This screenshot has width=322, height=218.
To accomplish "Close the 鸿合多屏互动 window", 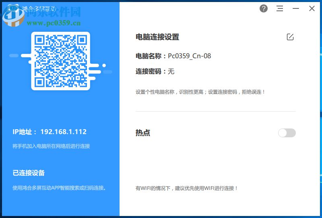I will (x=312, y=8).
